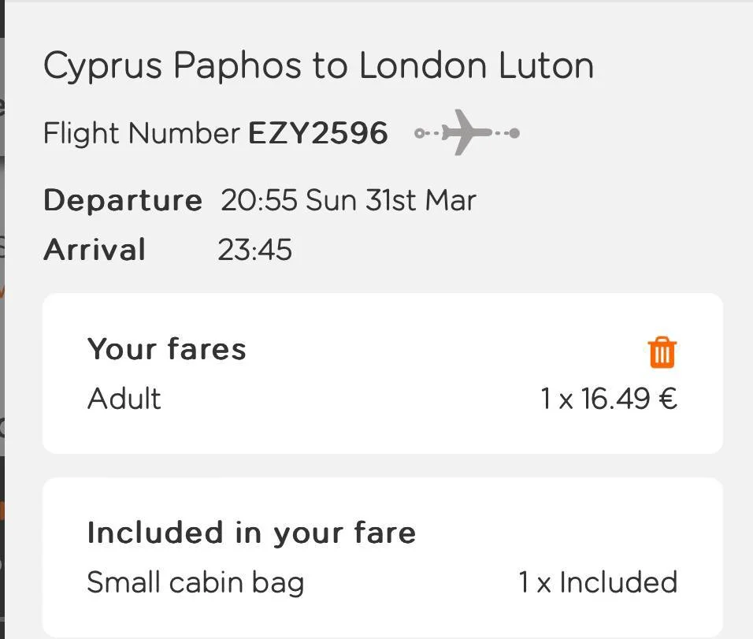
Task: Select the arrival time 23:45
Action: pyautogui.click(x=254, y=250)
